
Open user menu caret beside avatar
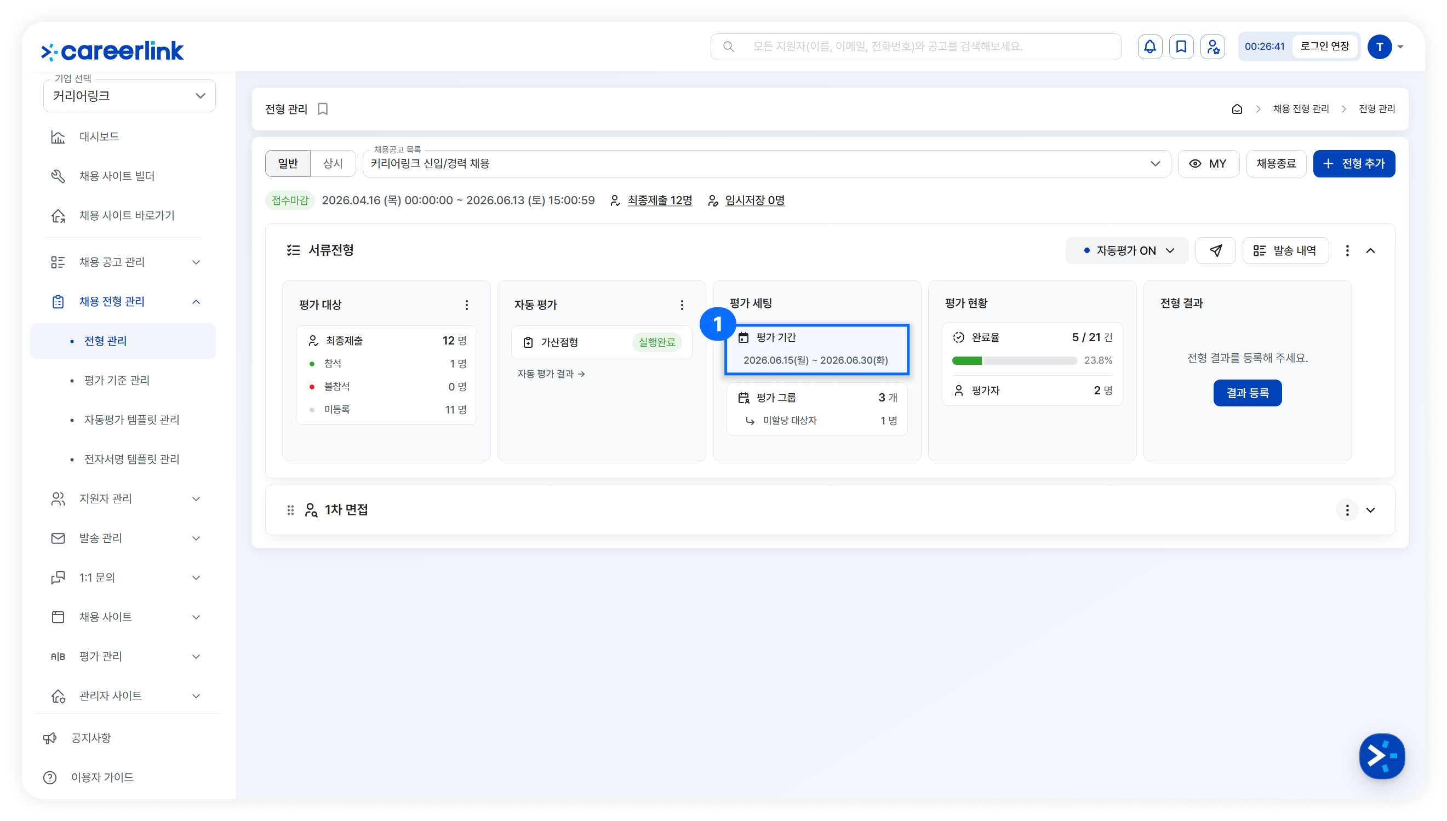coord(1400,47)
